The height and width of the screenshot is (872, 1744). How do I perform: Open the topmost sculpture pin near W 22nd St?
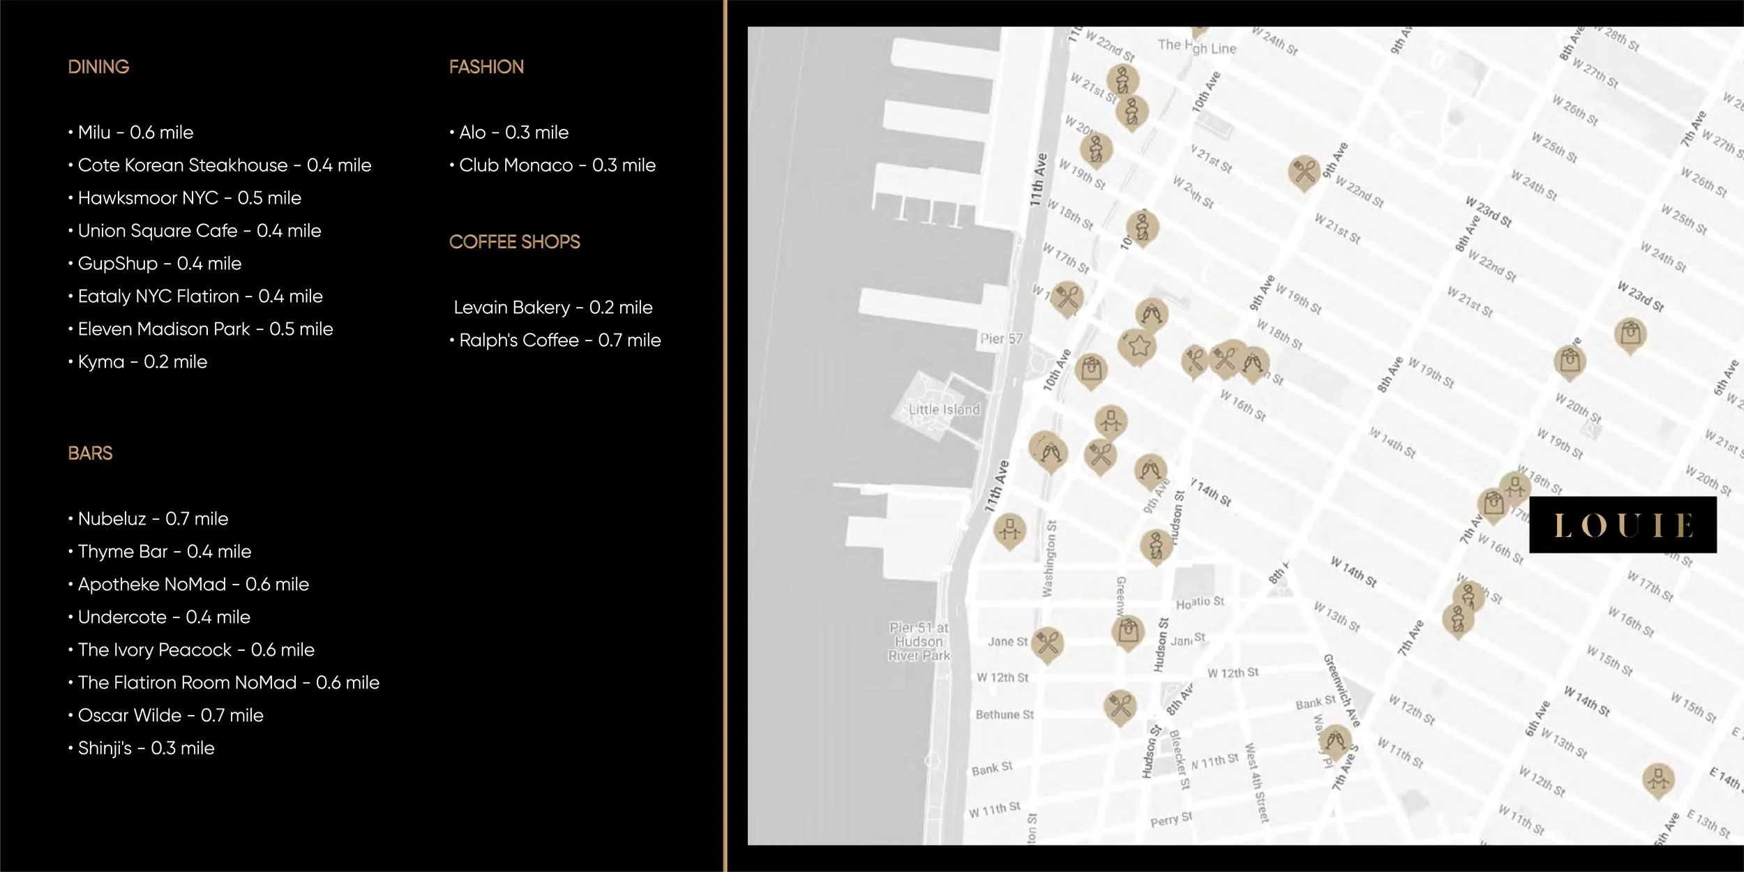pyautogui.click(x=1122, y=80)
